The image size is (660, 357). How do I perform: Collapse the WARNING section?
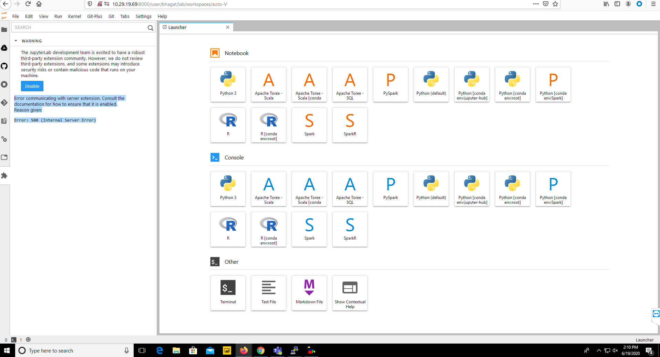tap(16, 41)
